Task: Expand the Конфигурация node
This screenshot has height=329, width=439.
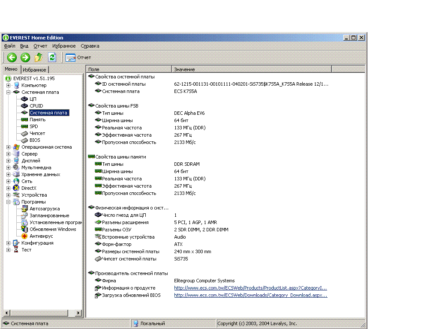Action: coord(9,243)
